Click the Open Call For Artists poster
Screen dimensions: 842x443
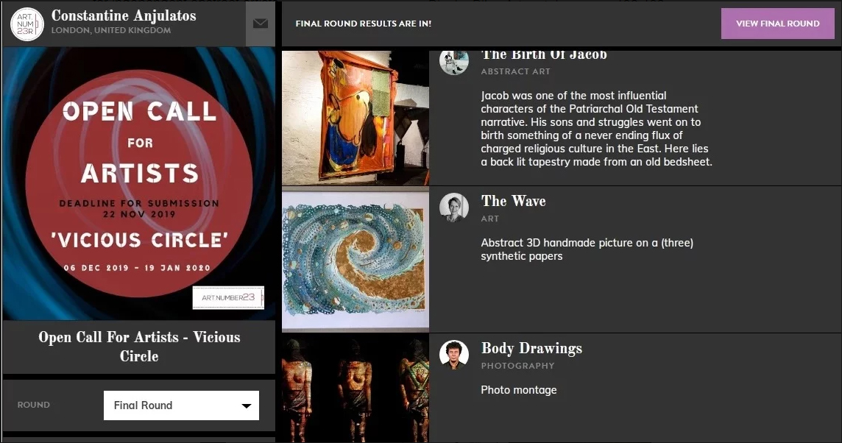pos(139,184)
